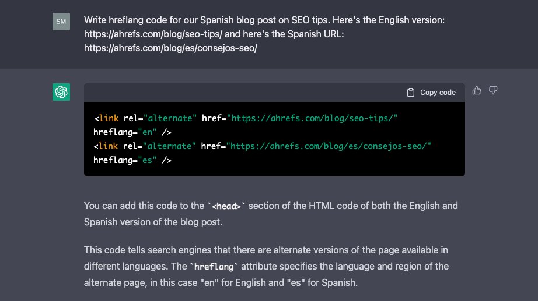Click the Copy code button
Viewport: 538px width, 301px height.
(x=431, y=93)
